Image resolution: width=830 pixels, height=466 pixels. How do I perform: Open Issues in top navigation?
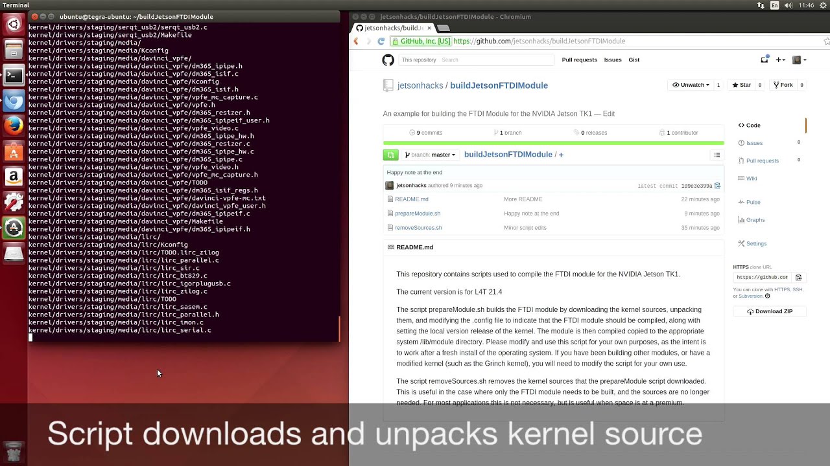[613, 60]
